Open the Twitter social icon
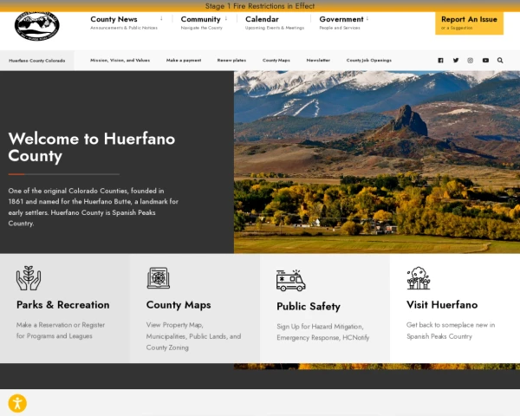The width and height of the screenshot is (520, 416). [456, 61]
